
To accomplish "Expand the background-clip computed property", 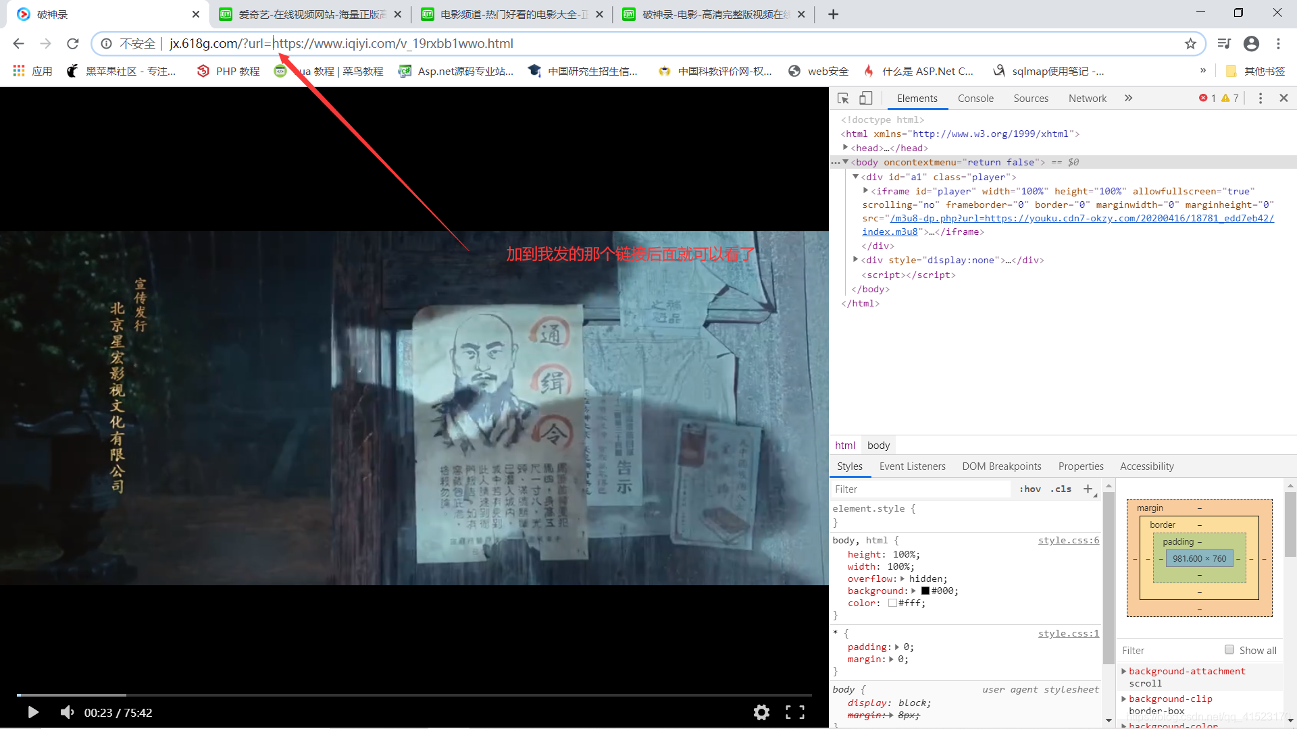I will (1124, 699).
